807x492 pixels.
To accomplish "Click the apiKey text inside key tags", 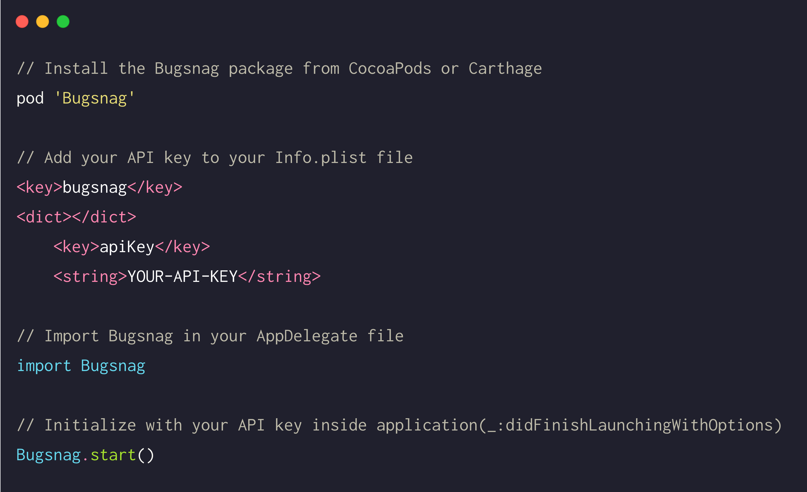I will pyautogui.click(x=127, y=247).
